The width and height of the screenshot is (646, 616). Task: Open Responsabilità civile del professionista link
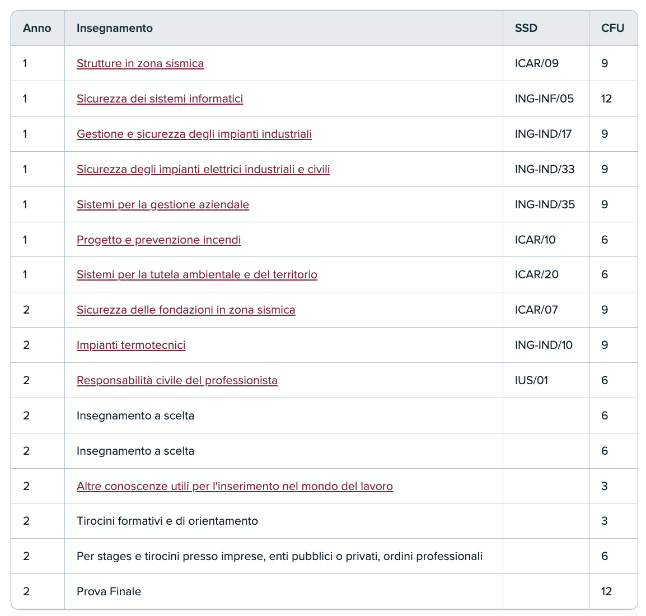click(x=177, y=380)
